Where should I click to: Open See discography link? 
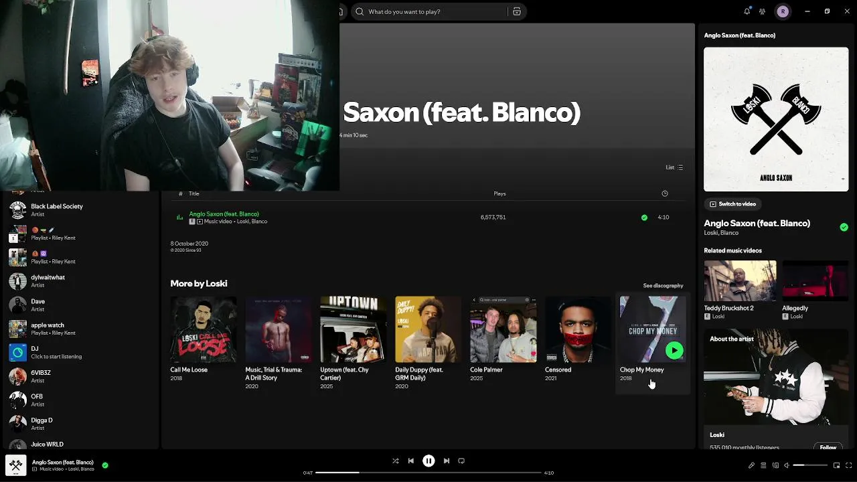(663, 285)
